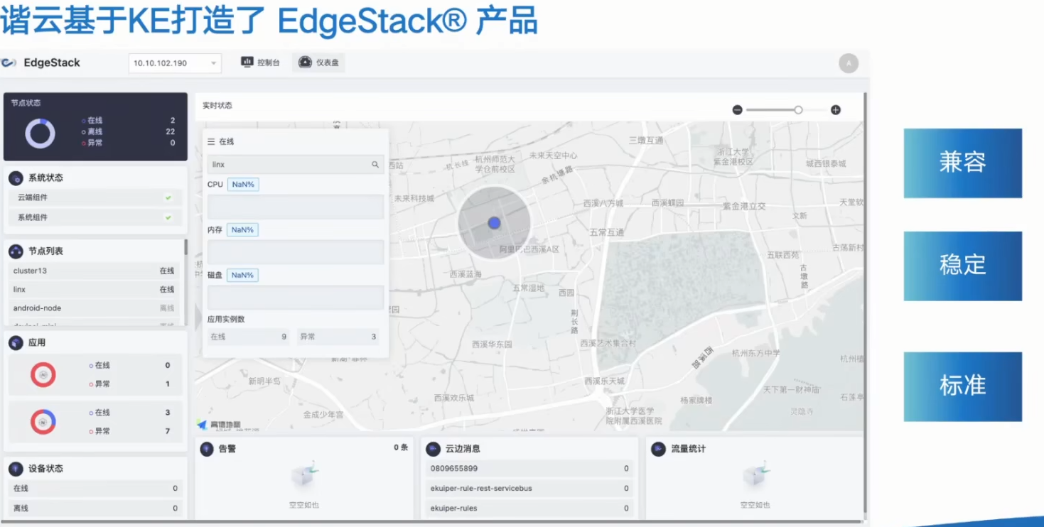Switch to the 控制台 tab
1044x527 pixels.
260,63
